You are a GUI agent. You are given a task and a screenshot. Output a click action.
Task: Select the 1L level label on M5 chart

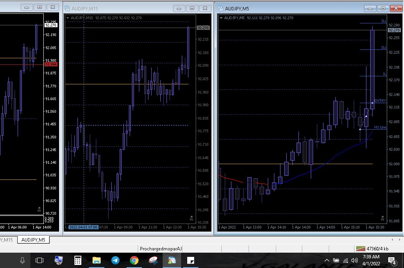384,74
